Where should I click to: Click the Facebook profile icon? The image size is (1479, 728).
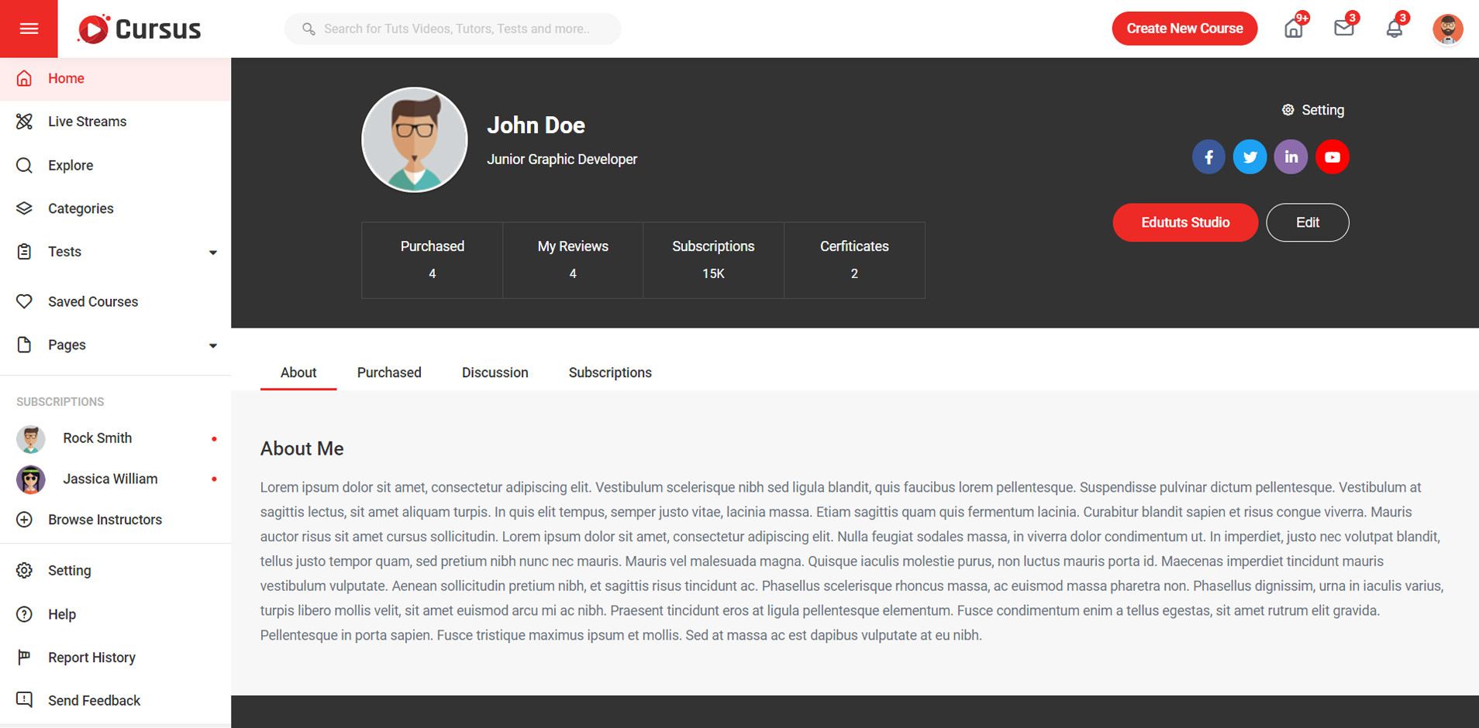click(x=1208, y=157)
